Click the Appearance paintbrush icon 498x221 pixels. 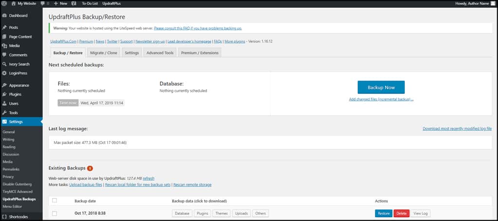pyautogui.click(x=4, y=85)
